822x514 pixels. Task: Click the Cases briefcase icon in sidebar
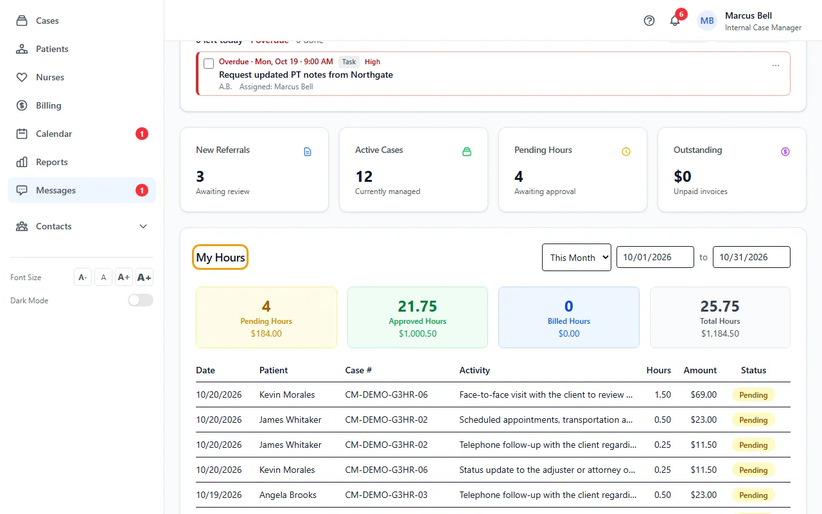pos(22,21)
